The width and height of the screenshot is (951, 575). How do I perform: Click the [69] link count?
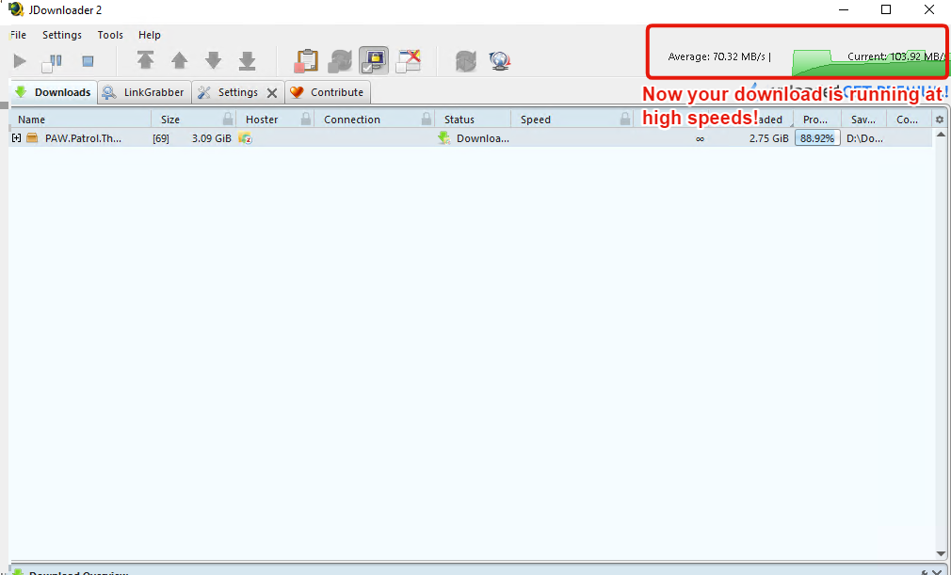point(161,138)
